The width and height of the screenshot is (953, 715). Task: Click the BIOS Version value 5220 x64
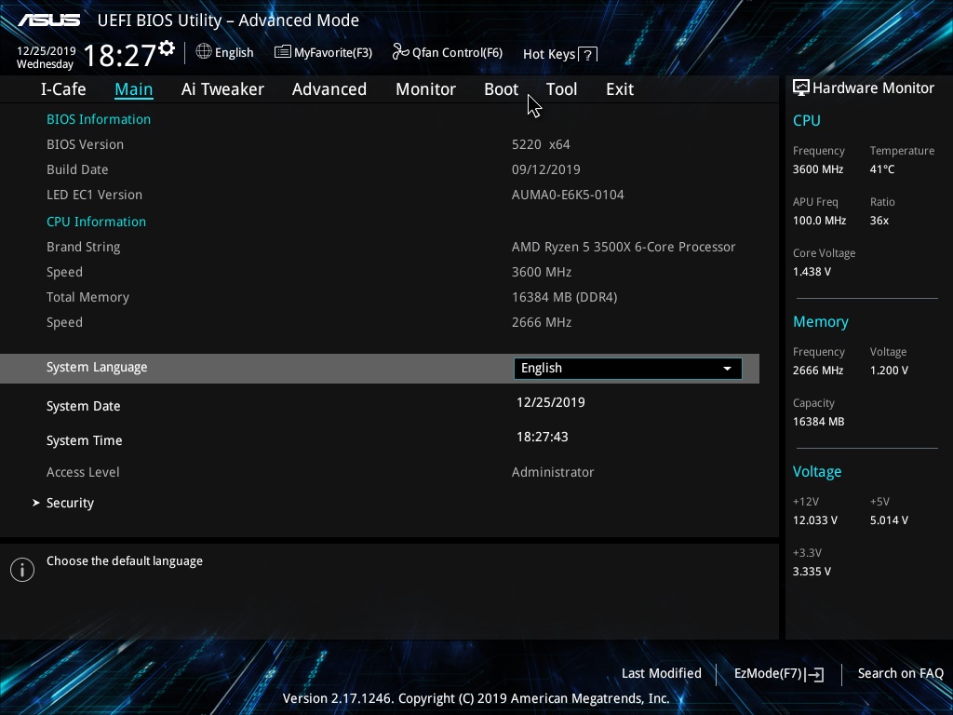click(541, 144)
